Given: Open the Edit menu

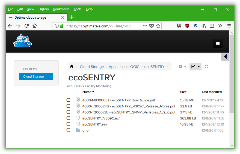Looking at the screenshot, I should click(20, 9).
